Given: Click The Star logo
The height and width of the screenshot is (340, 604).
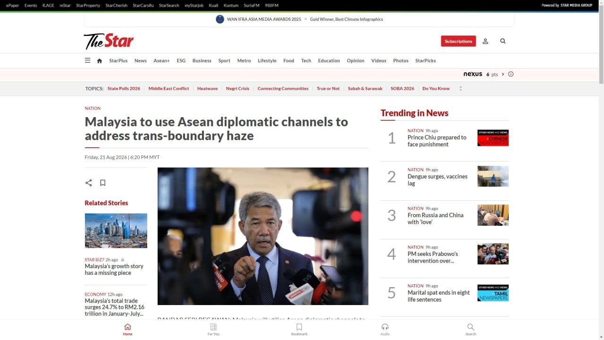Looking at the screenshot, I should pos(109,41).
